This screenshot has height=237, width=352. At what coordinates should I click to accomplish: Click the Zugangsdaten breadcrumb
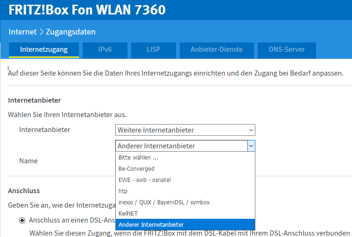click(x=70, y=32)
